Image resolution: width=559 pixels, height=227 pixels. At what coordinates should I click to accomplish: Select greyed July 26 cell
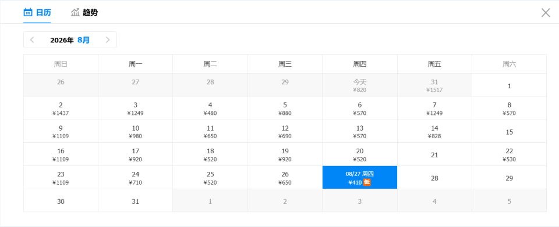coord(61,85)
